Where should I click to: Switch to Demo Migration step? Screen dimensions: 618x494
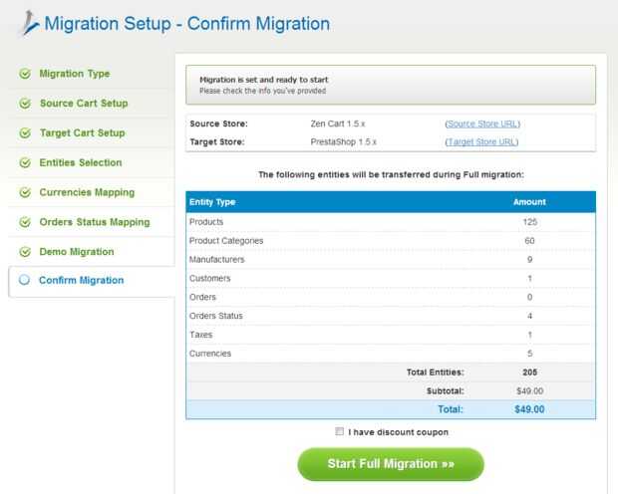(x=77, y=252)
